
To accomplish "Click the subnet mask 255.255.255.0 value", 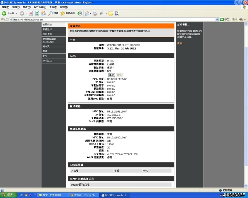I will click(x=115, y=118).
